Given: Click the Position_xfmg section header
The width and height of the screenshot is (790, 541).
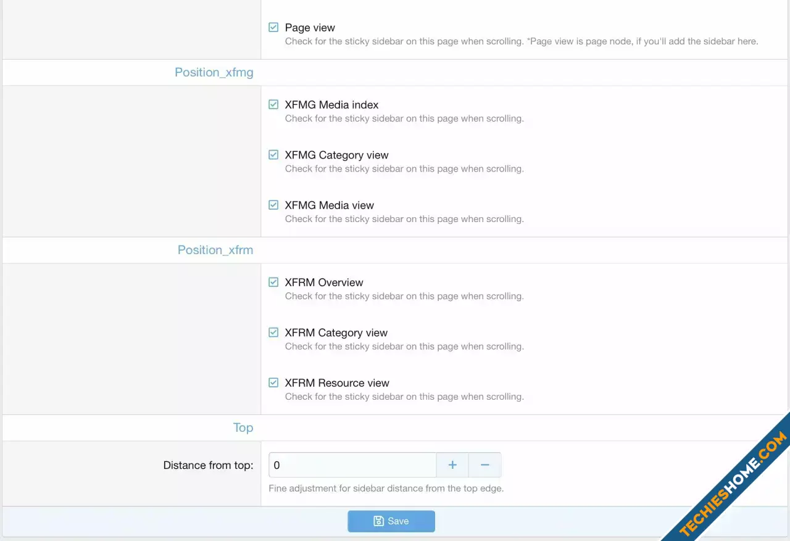Looking at the screenshot, I should point(214,72).
